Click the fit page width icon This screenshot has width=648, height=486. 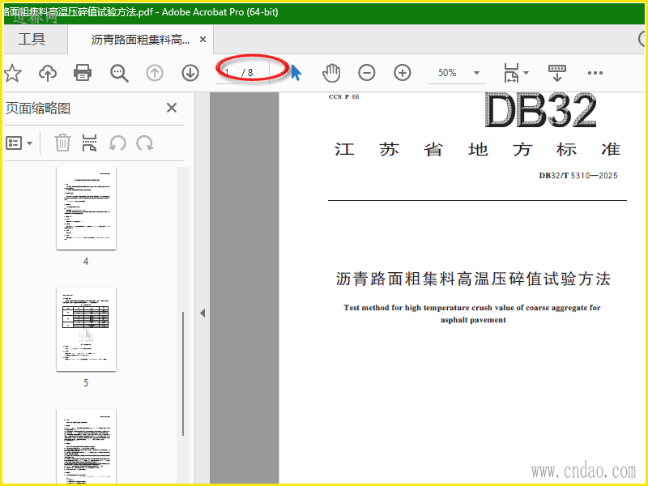[511, 73]
